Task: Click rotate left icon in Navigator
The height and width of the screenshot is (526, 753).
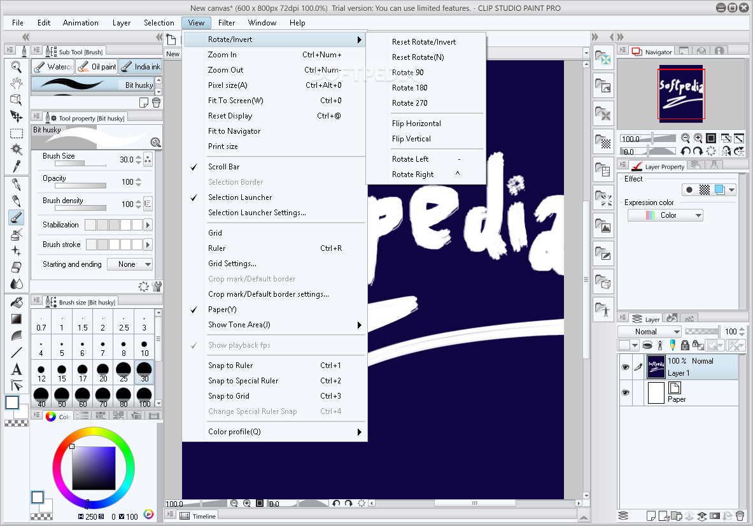Action: [x=686, y=152]
